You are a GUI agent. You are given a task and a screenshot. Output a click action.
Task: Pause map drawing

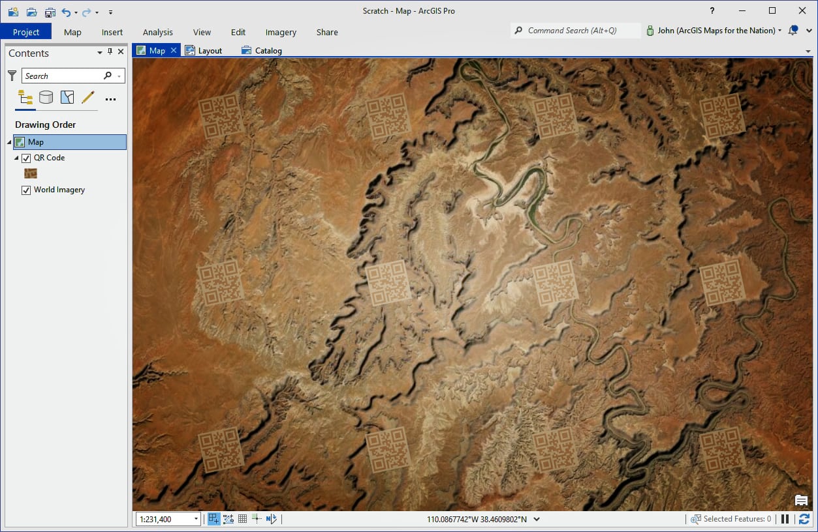point(785,519)
